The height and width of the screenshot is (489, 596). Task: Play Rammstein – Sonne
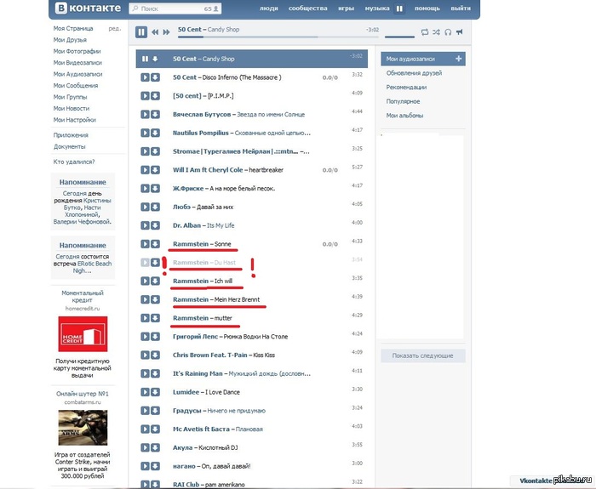pyautogui.click(x=145, y=244)
